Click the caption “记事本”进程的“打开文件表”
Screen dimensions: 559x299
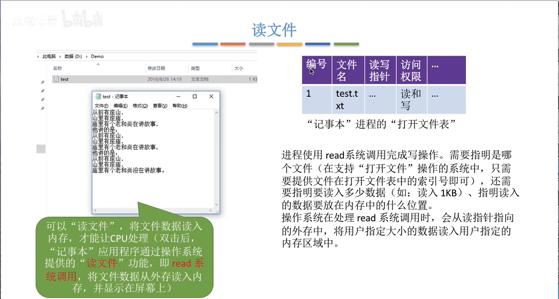coord(381,124)
